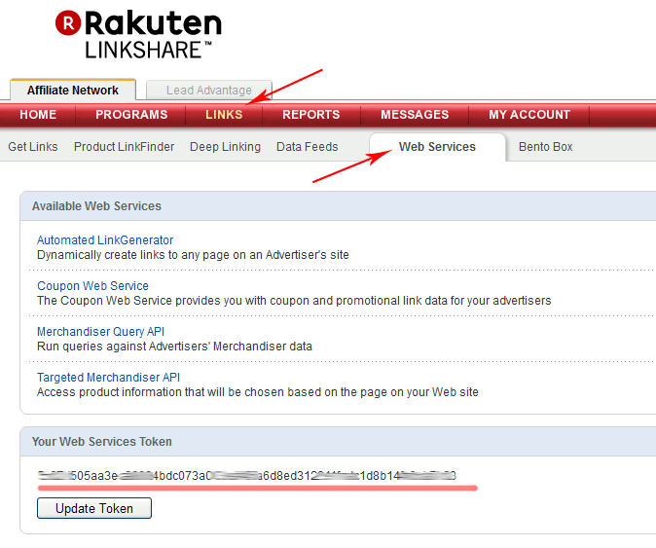The image size is (656, 548).
Task: Select the Deep Linking sub-tab
Action: coord(225,147)
